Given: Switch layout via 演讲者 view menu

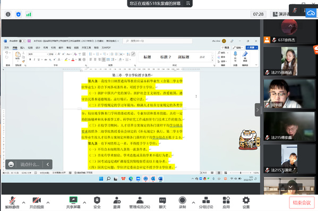Looking at the screenshot, I should [281, 14].
